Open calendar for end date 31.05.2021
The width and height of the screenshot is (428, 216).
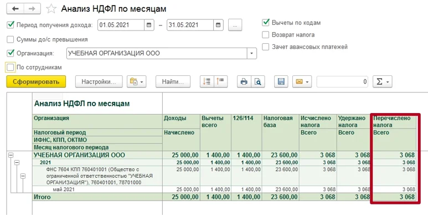pyautogui.click(x=218, y=25)
